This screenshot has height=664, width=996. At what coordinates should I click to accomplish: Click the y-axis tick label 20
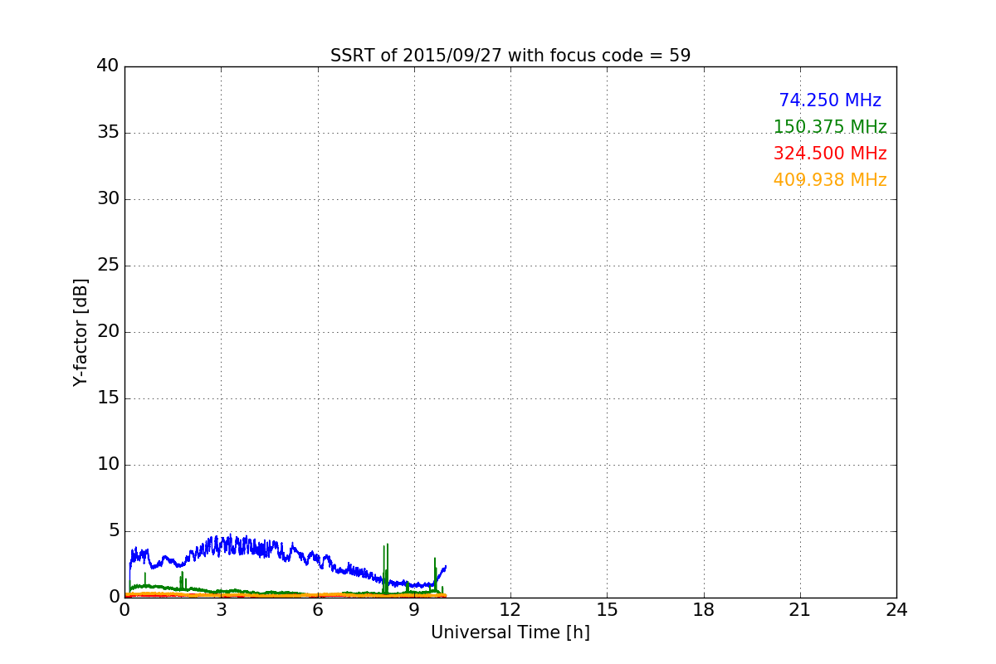pyautogui.click(x=108, y=332)
